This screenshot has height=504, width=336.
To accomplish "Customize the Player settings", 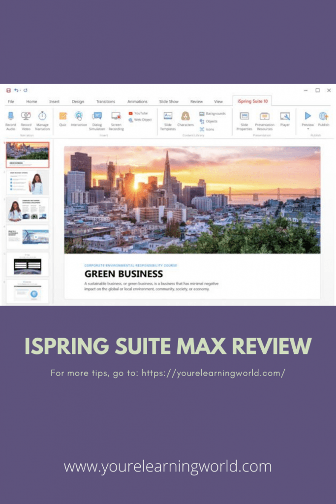I will click(285, 119).
